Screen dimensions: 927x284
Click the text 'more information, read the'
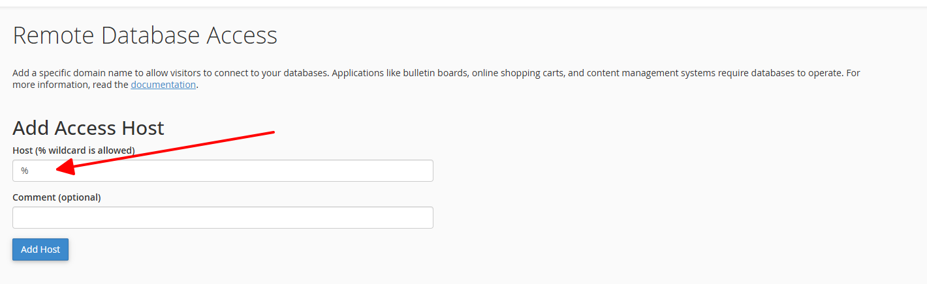click(71, 85)
